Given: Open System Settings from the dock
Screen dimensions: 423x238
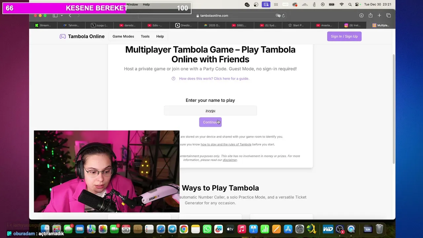Looking at the screenshot, I should point(300,229).
